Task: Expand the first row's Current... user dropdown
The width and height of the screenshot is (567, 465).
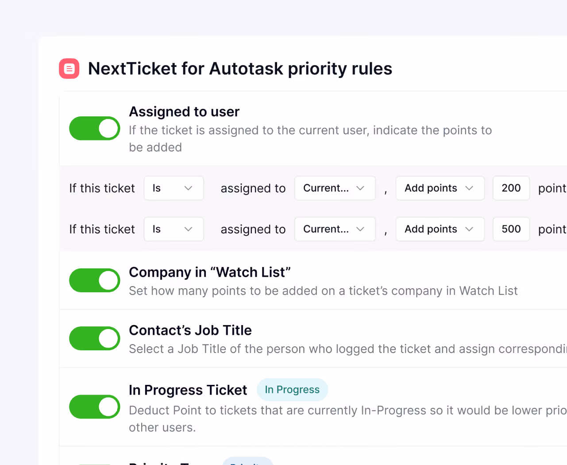Action: [x=335, y=188]
